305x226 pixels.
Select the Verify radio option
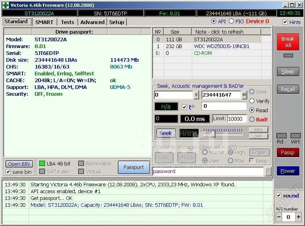[x=252, y=101]
